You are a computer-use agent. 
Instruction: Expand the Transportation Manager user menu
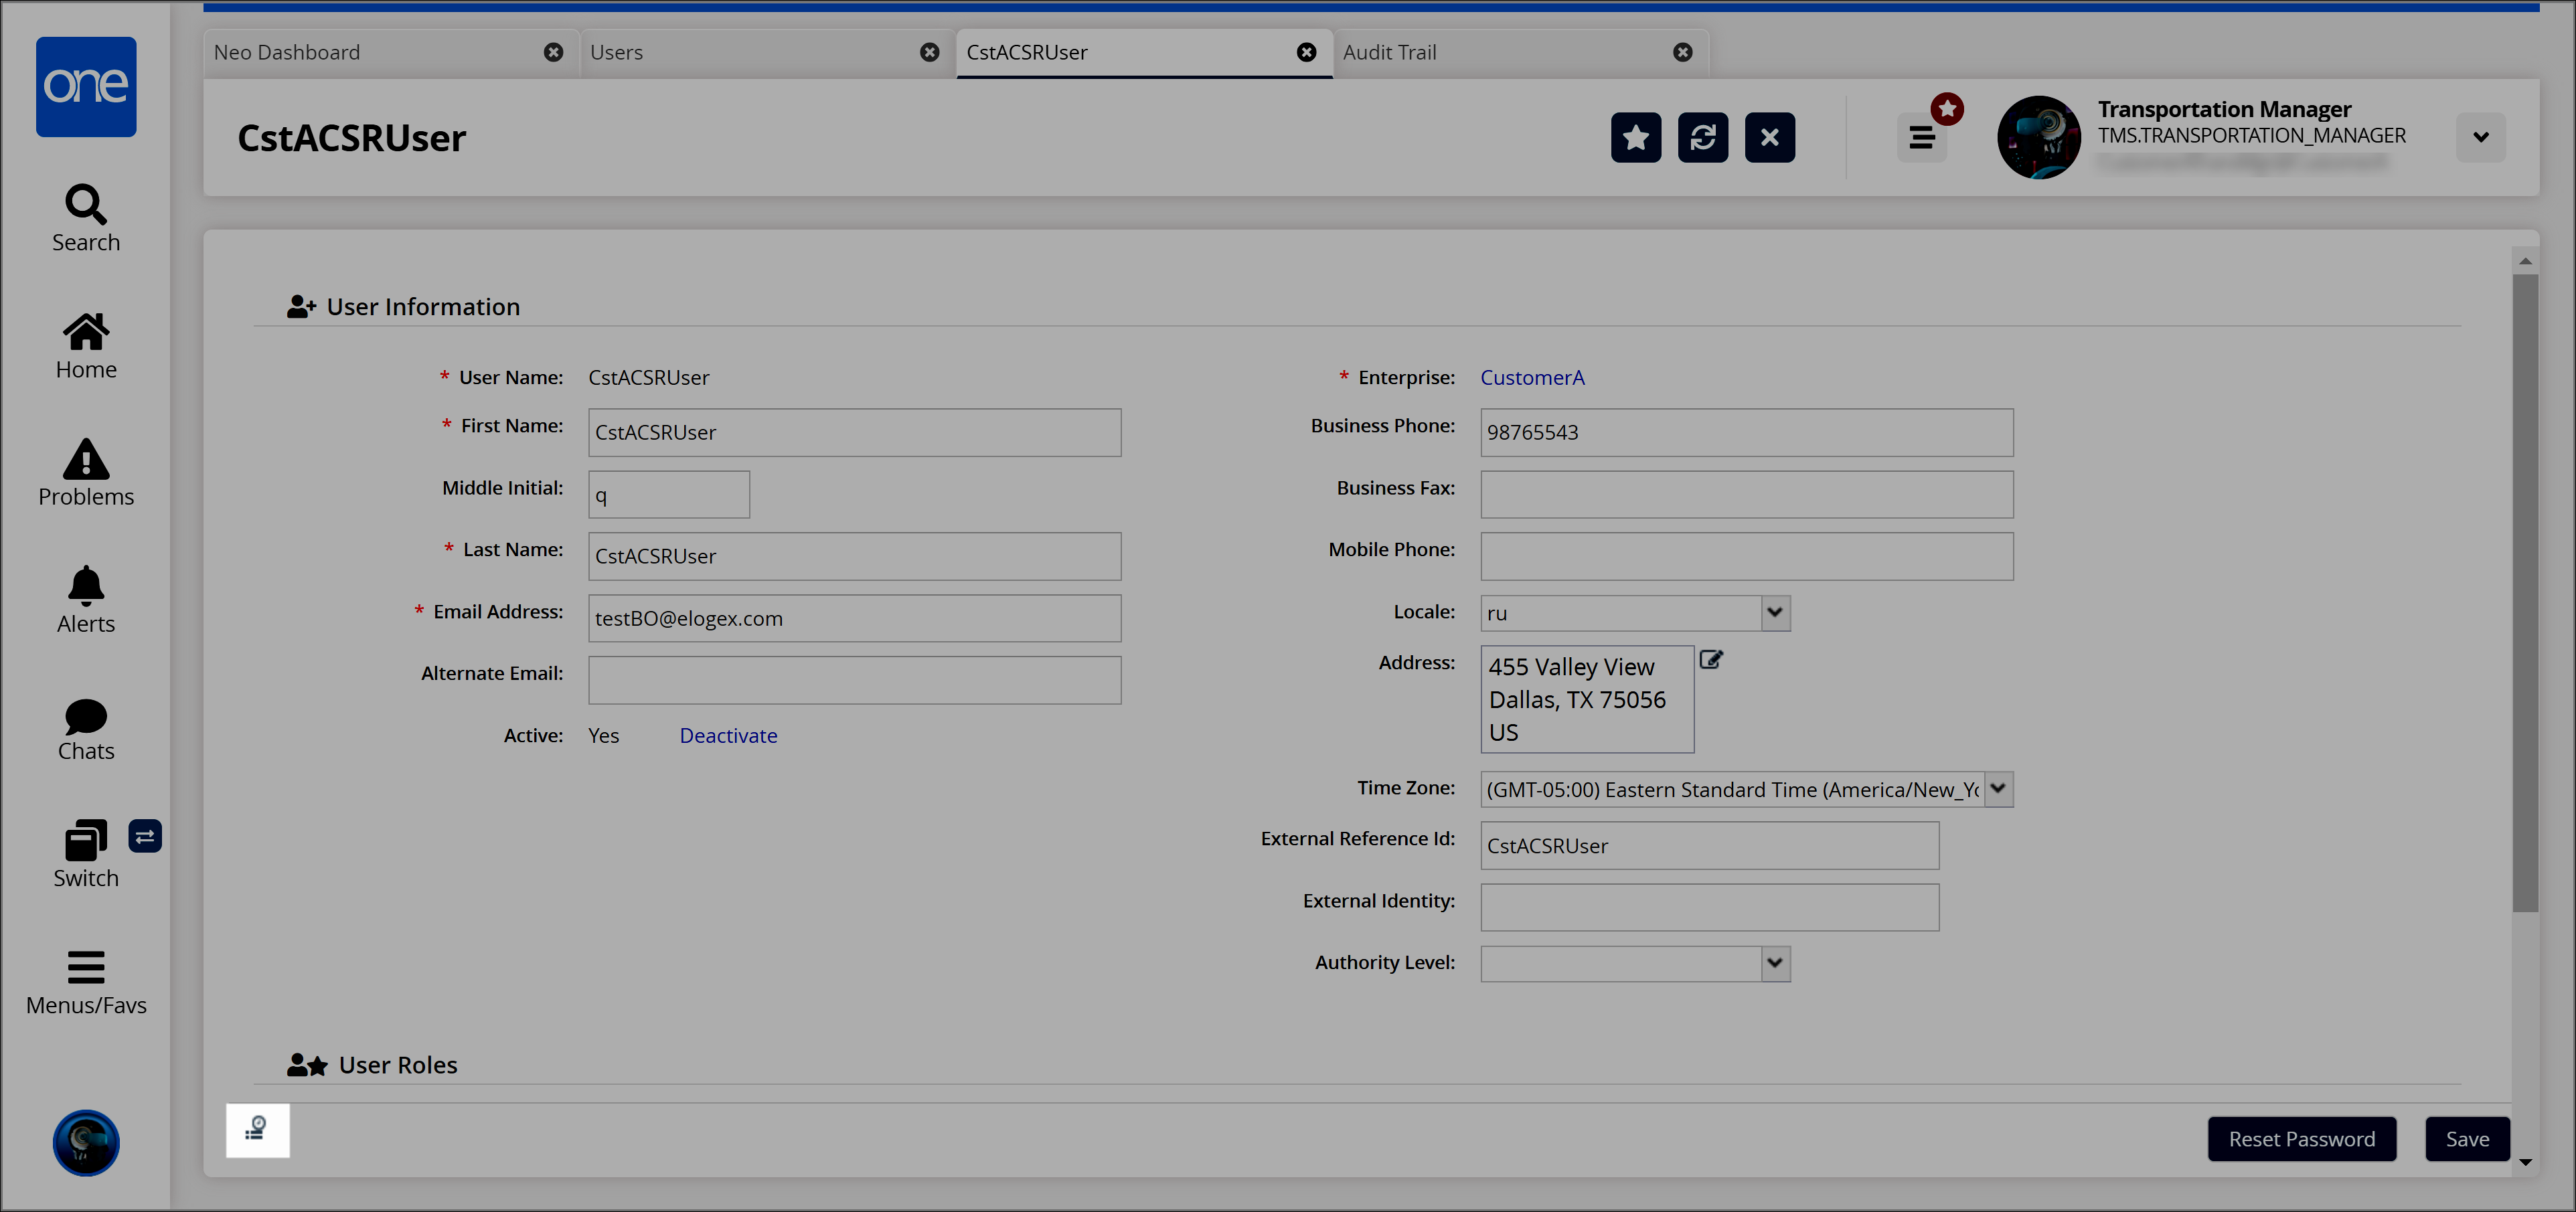2480,137
